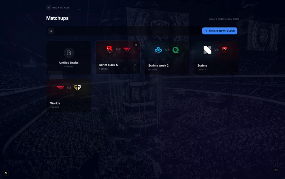Screen dimensions: 285x179
Task: Click the Gen.G logo on Worlds folder
Action: coord(77,88)
